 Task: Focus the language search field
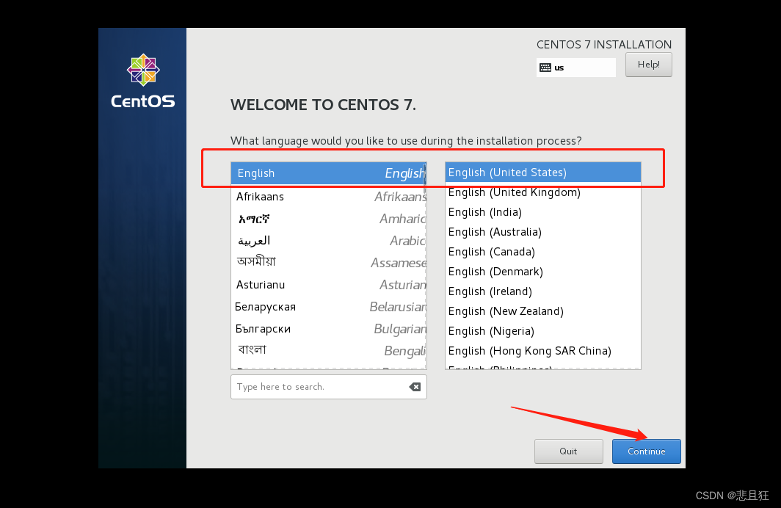(x=328, y=387)
